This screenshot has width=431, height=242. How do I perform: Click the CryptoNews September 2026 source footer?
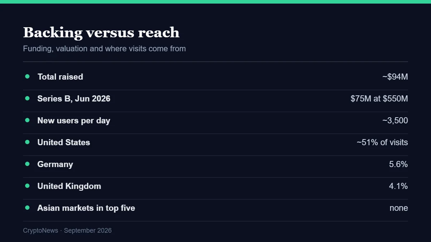coord(68,231)
